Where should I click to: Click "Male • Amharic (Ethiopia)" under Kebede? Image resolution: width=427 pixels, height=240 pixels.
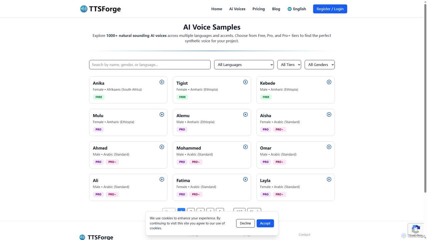pyautogui.click(x=279, y=89)
